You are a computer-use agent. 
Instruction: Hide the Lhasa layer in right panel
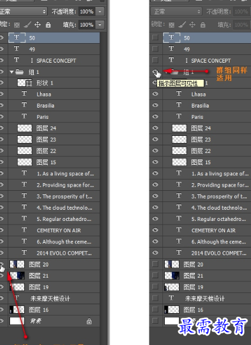[x=155, y=94]
